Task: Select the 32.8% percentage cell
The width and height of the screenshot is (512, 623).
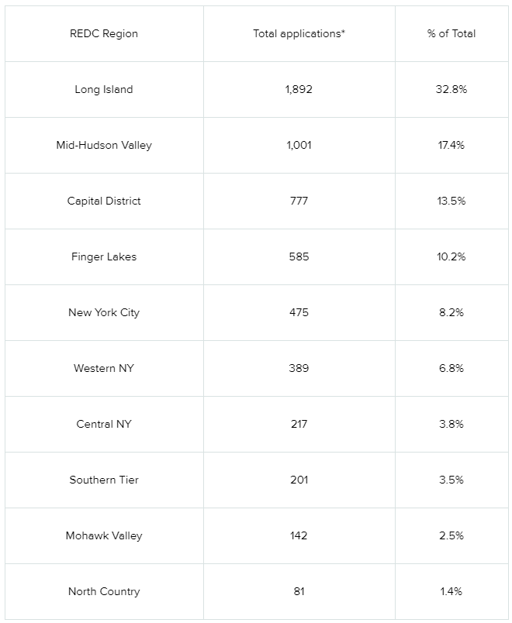Action: (451, 89)
